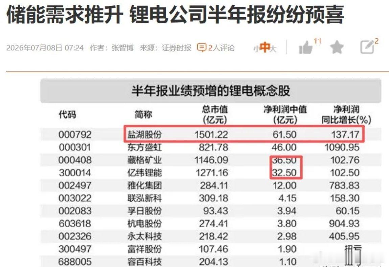Click growth value 137.17

[345, 135]
